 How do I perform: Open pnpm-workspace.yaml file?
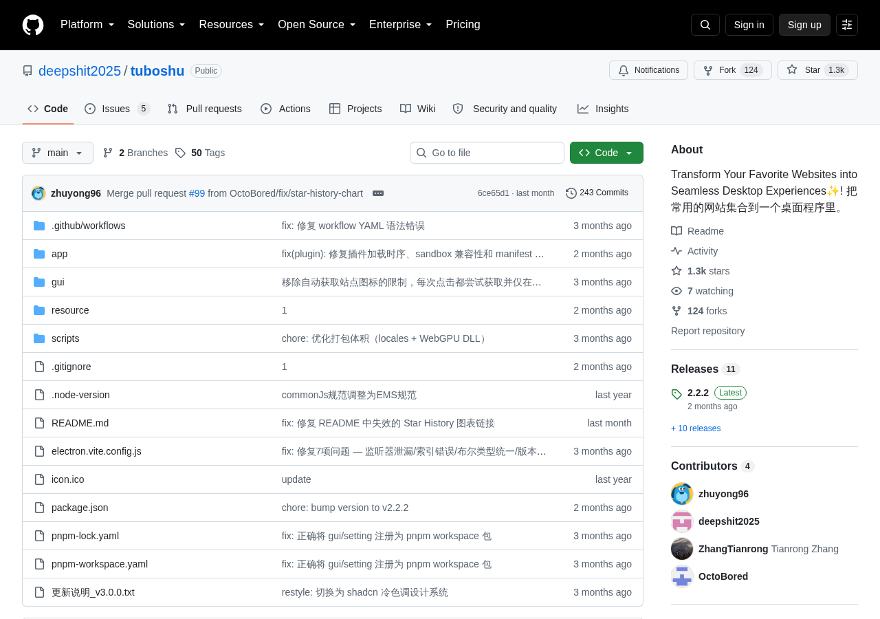pos(100,564)
